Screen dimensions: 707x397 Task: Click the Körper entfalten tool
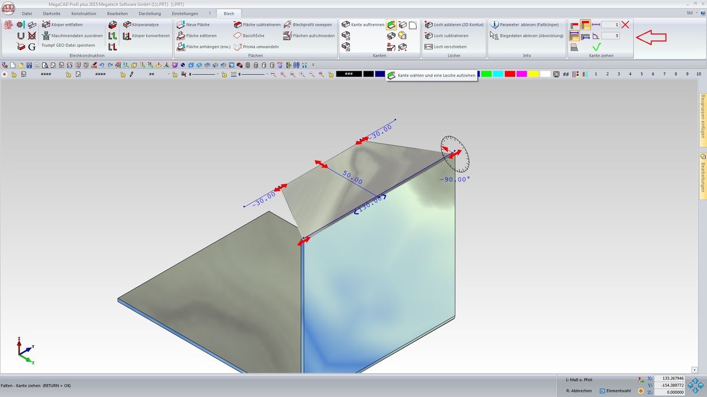click(x=62, y=25)
